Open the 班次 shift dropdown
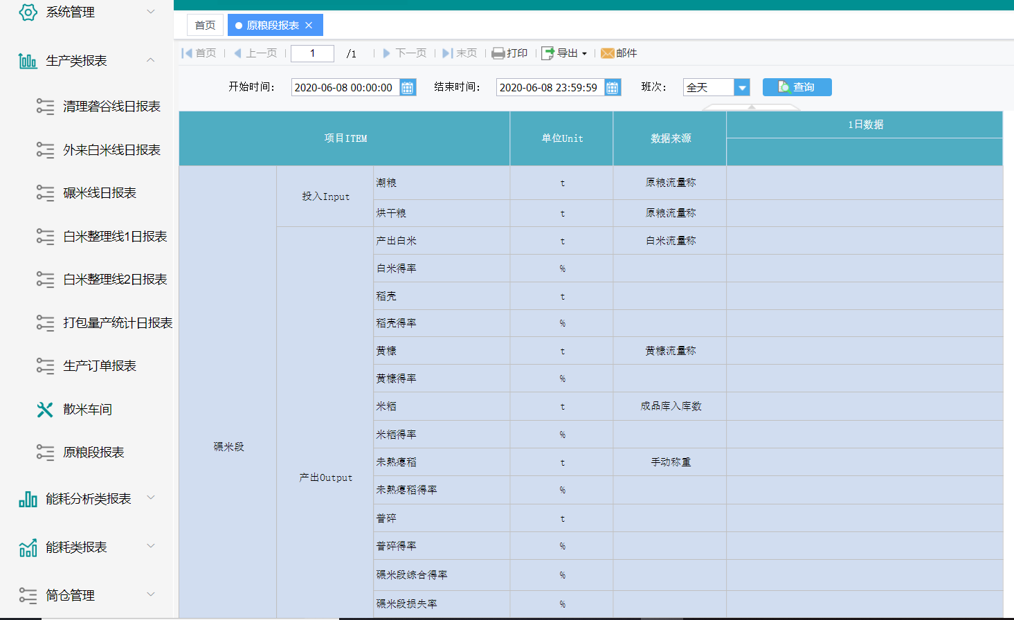1014x620 pixels. pos(742,87)
